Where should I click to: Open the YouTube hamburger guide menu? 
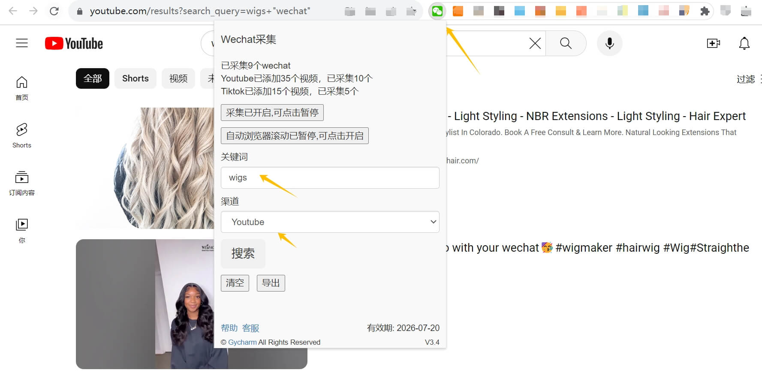(22, 43)
